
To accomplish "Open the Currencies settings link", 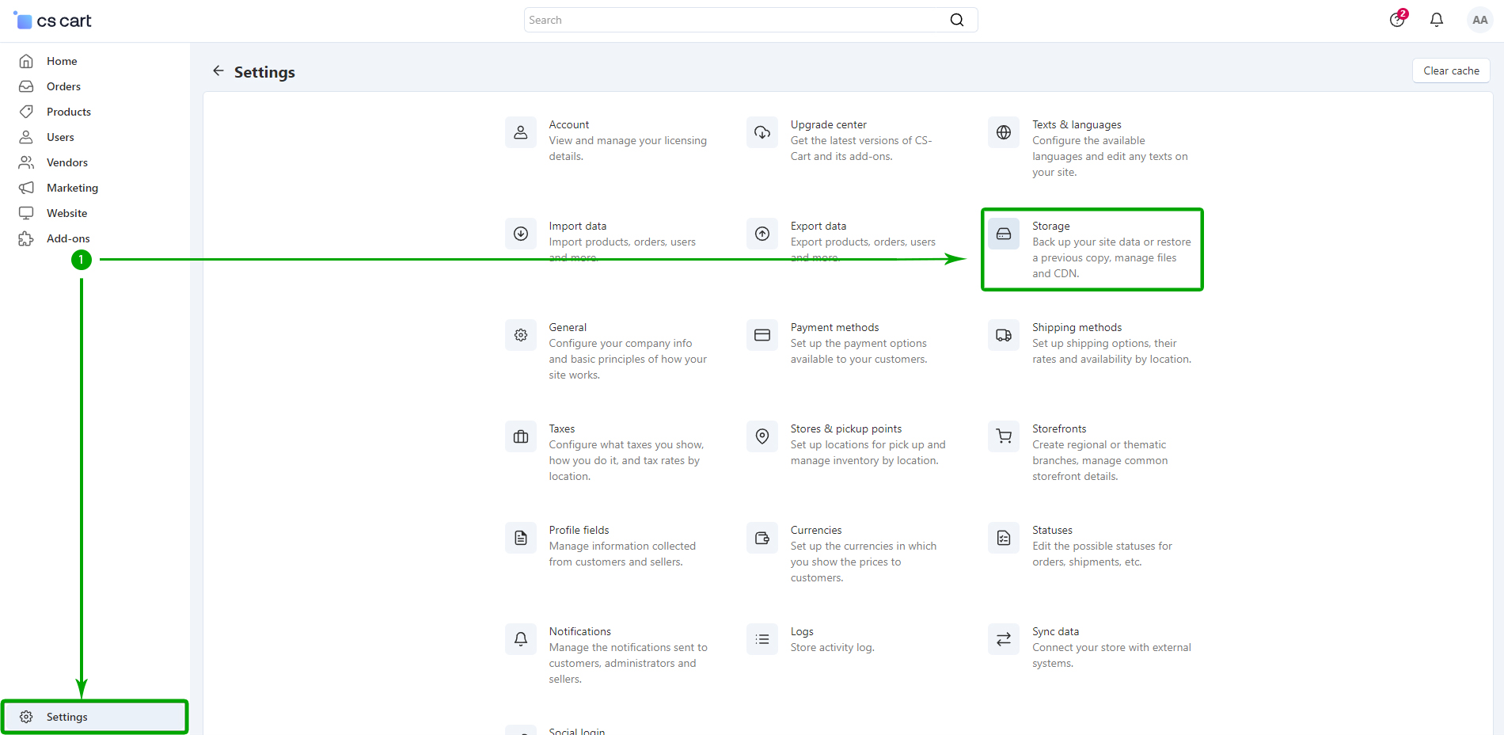I will 815,530.
